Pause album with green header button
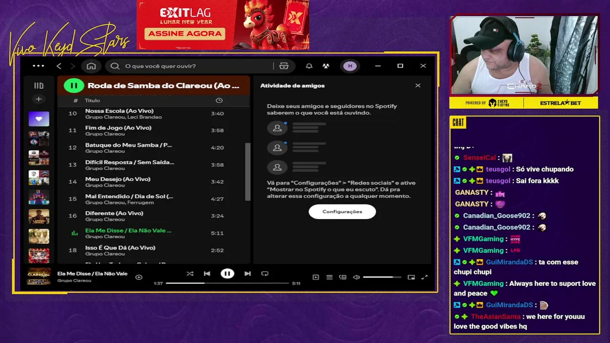610x343 pixels. coord(74,86)
